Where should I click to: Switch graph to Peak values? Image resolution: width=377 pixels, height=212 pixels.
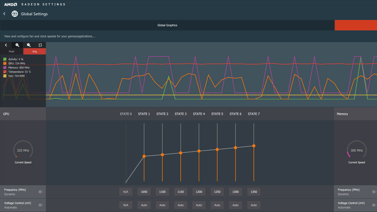[x=12, y=52]
